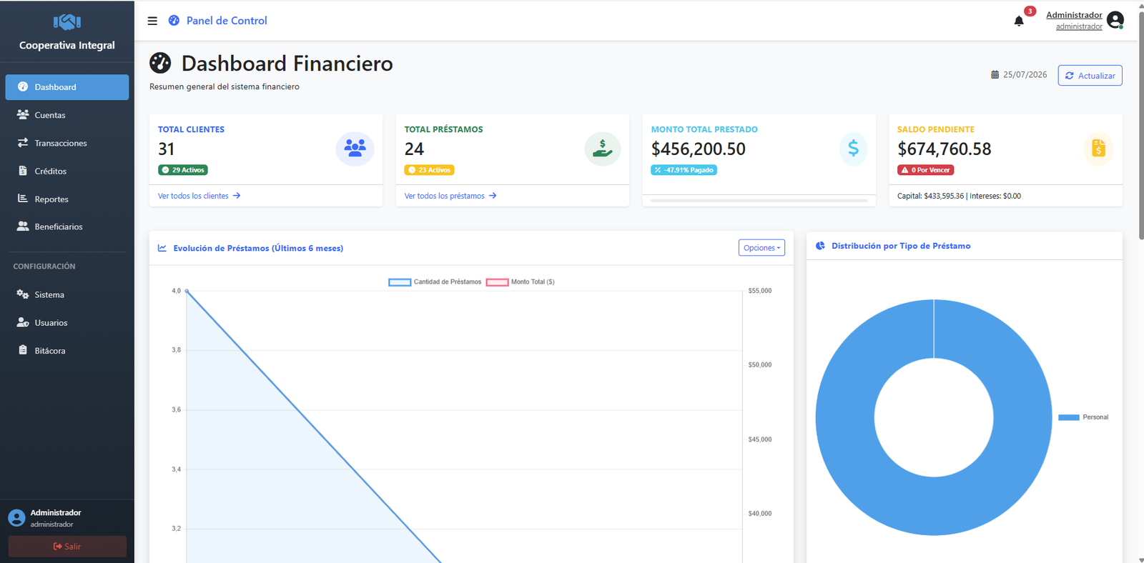1144x563 pixels.
Task: Click the Transacciones exchange arrows icon
Action: coord(23,143)
